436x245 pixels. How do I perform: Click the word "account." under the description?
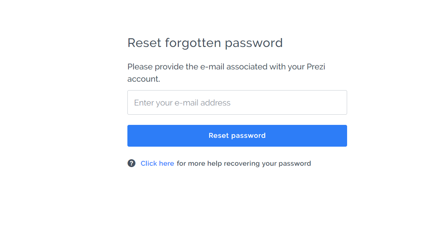point(143,79)
